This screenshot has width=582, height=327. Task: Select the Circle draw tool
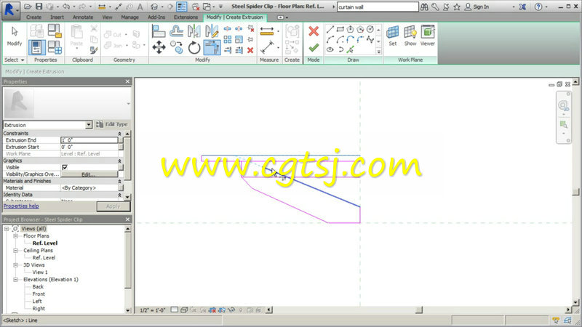click(370, 29)
